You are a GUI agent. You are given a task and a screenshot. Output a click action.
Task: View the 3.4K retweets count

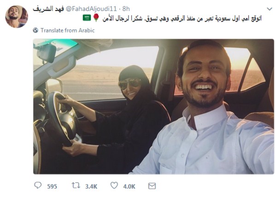pos(91,186)
